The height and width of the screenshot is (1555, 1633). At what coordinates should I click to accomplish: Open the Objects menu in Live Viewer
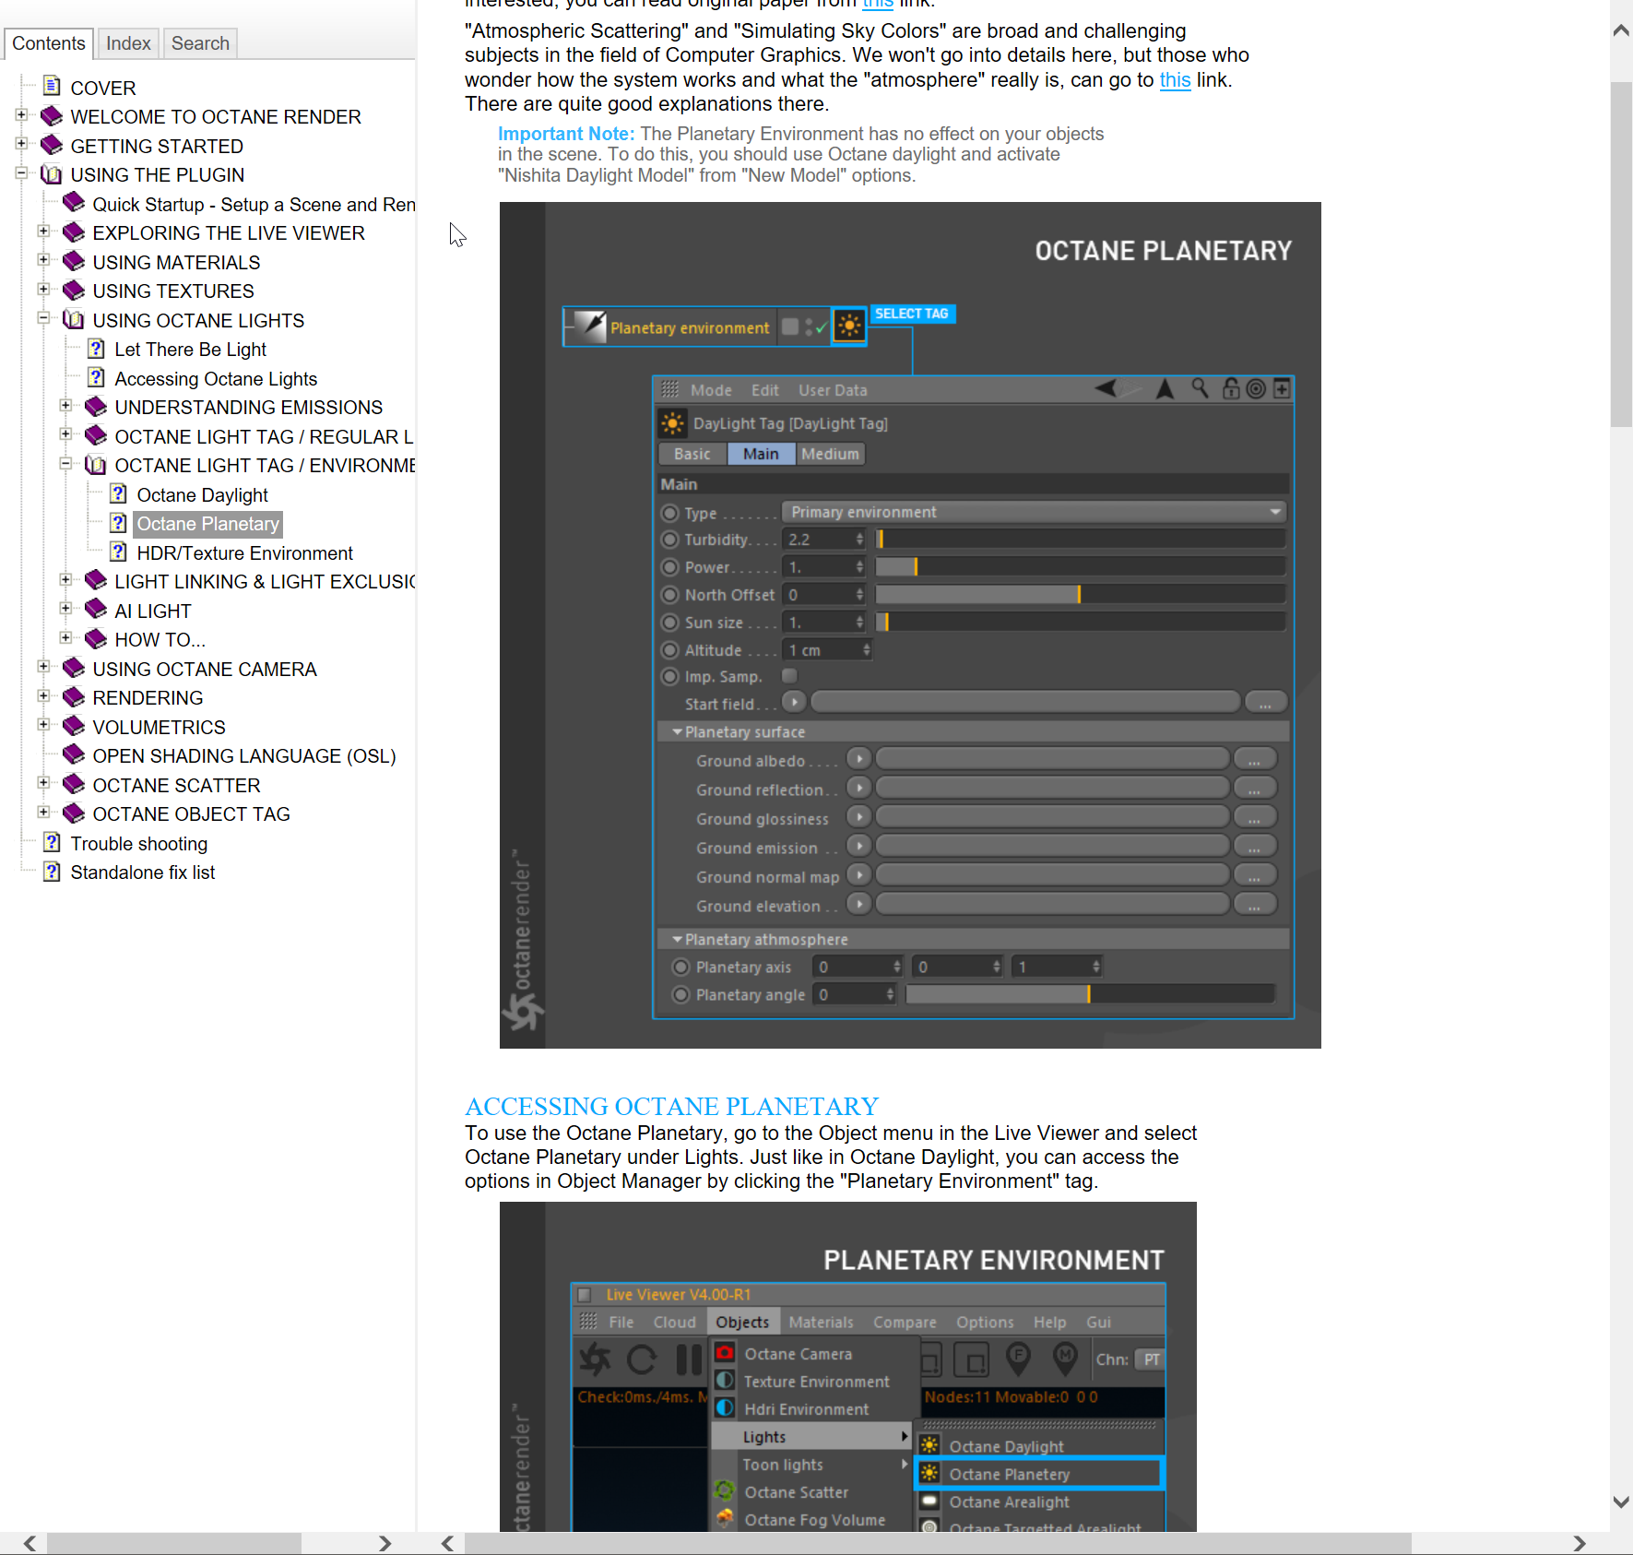tap(742, 1322)
